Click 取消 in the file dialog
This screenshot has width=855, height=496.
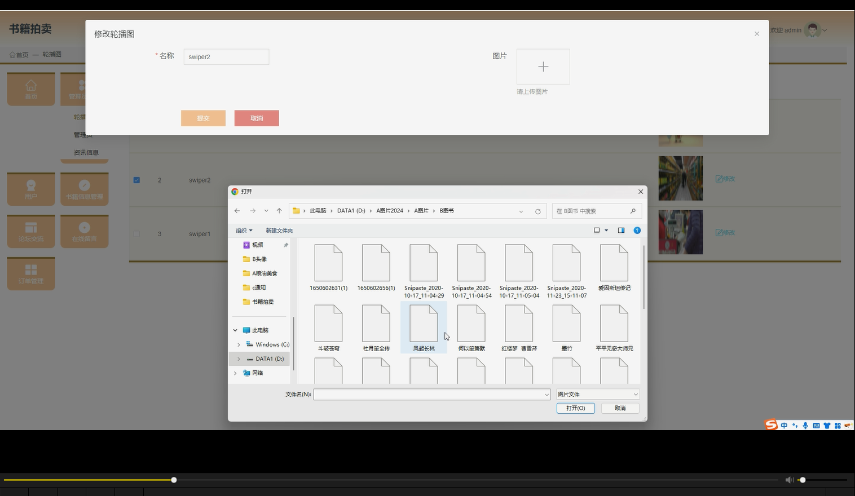click(x=620, y=408)
